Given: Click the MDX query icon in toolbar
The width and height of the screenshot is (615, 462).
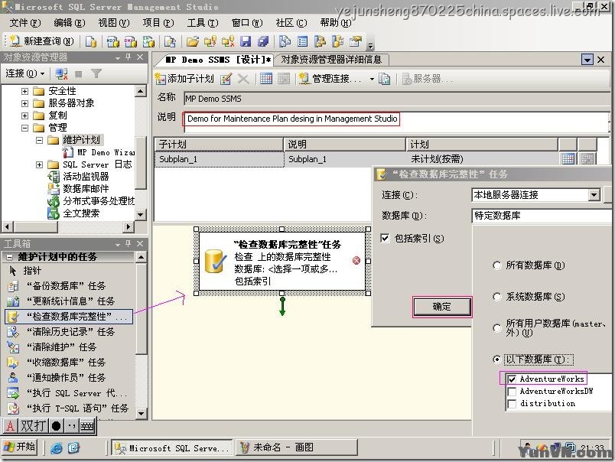Looking at the screenshot, I should tap(113, 41).
